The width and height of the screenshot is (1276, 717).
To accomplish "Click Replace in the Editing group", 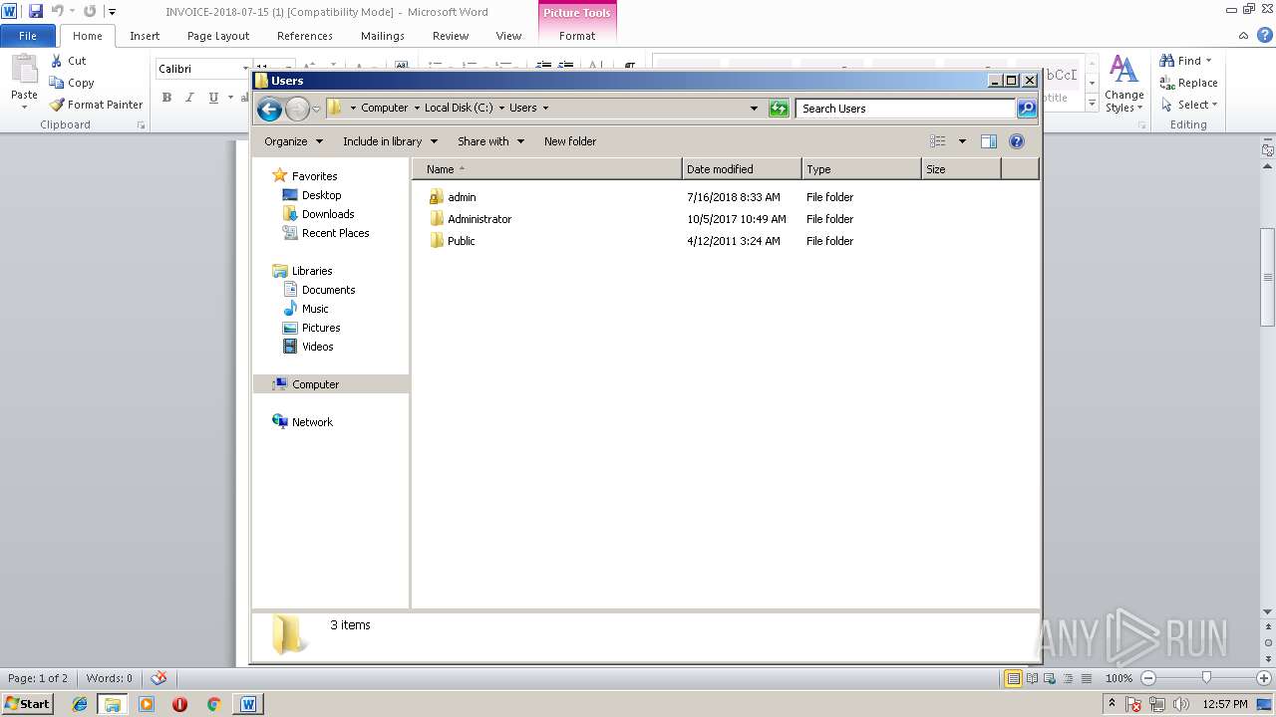I will [1188, 83].
